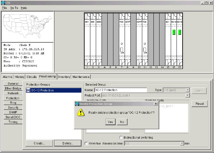Click empty slot 4 in the shelf
214x153 pixels.
point(104,40)
